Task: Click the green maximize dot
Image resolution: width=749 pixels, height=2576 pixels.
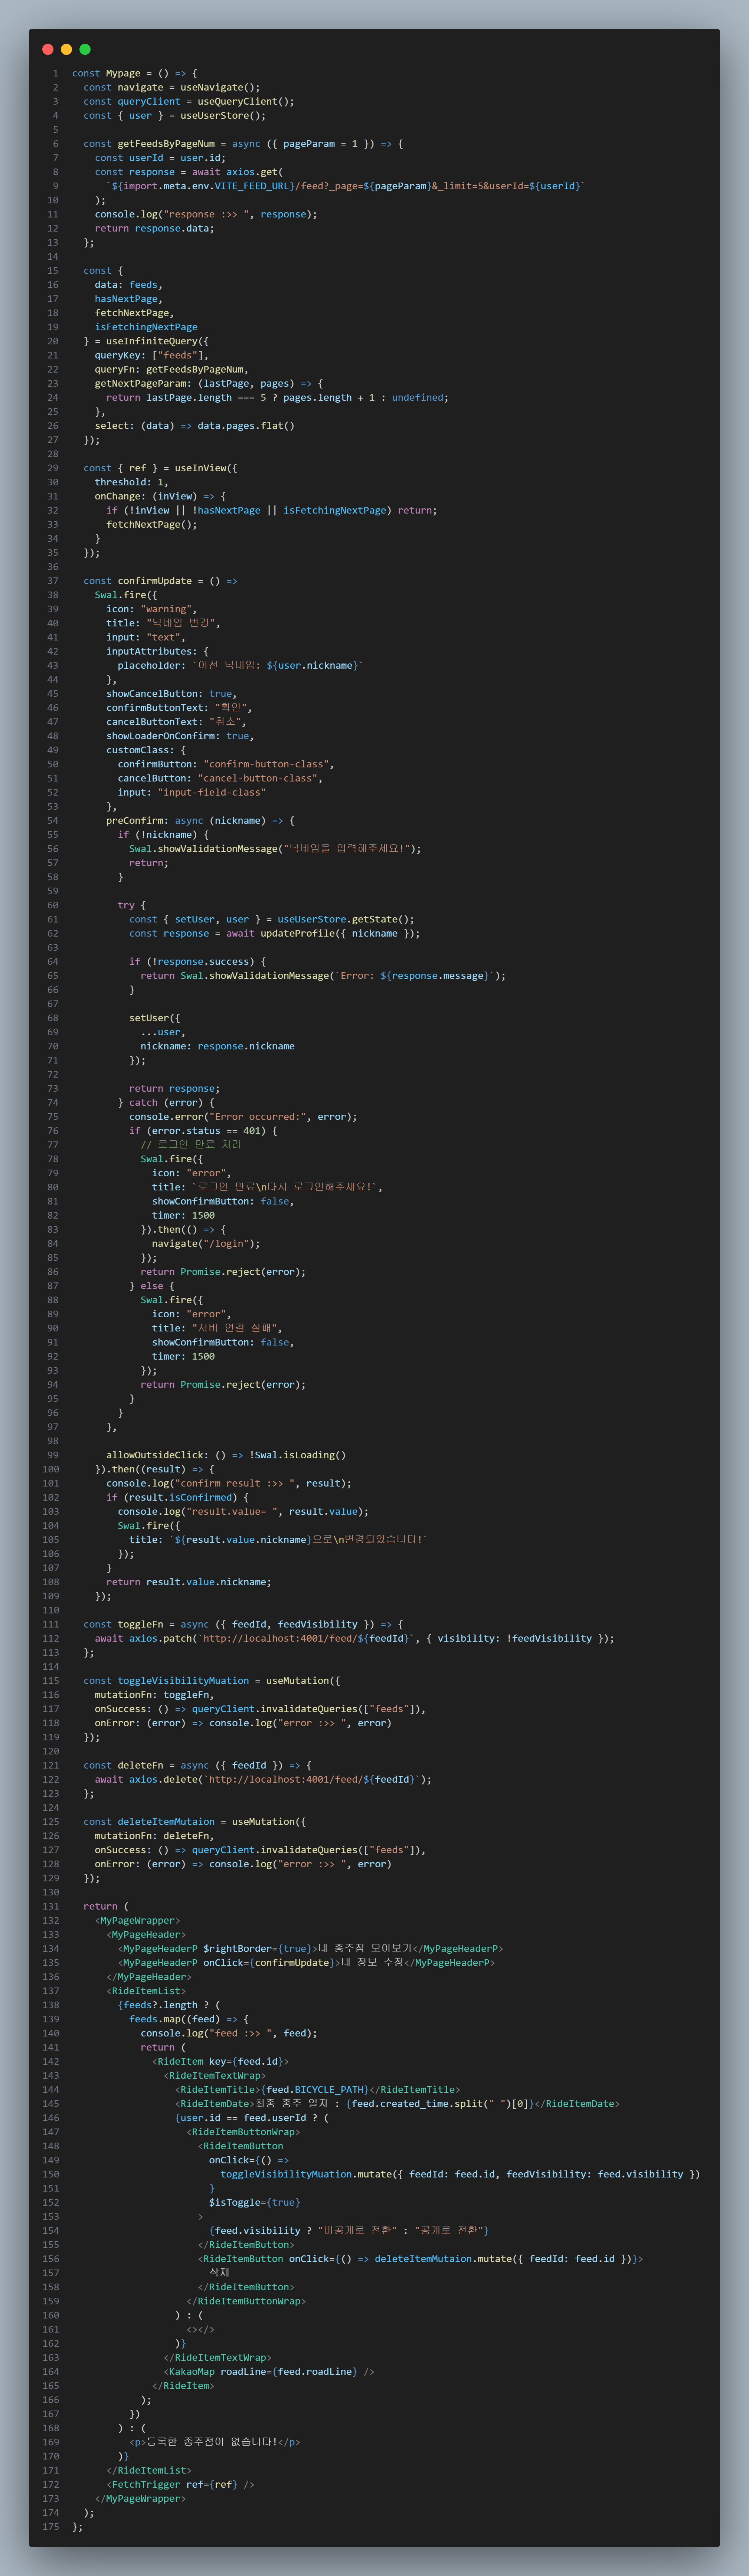Action: (x=85, y=49)
